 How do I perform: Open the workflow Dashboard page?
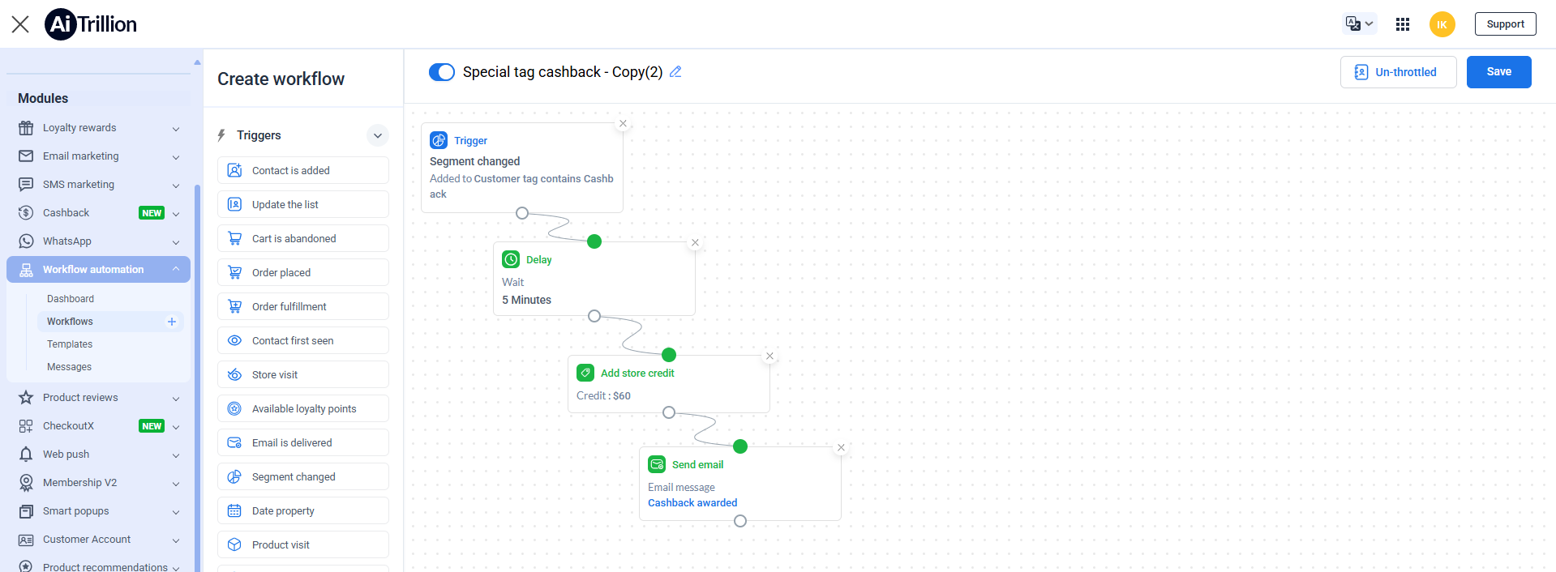pyautogui.click(x=71, y=299)
